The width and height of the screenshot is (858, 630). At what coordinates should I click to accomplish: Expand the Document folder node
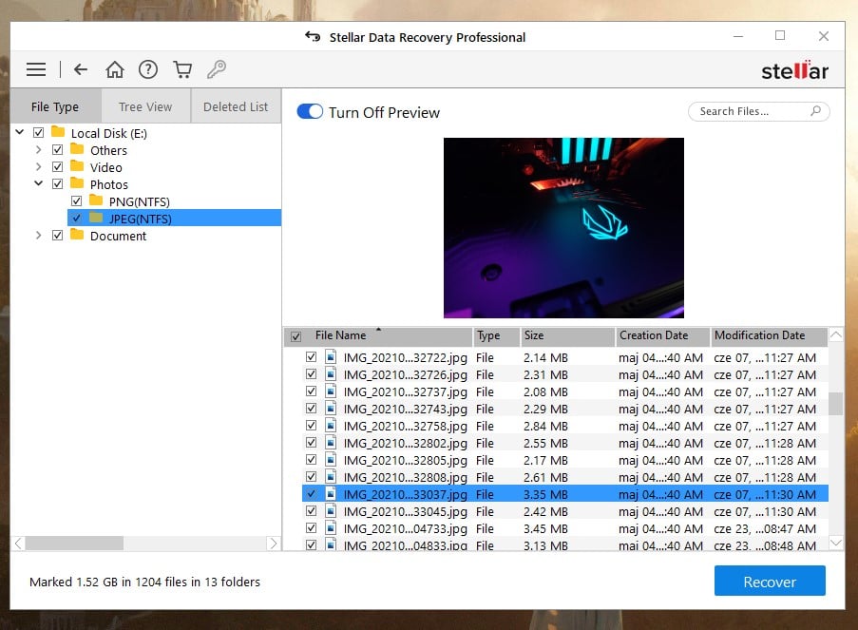pyautogui.click(x=38, y=235)
